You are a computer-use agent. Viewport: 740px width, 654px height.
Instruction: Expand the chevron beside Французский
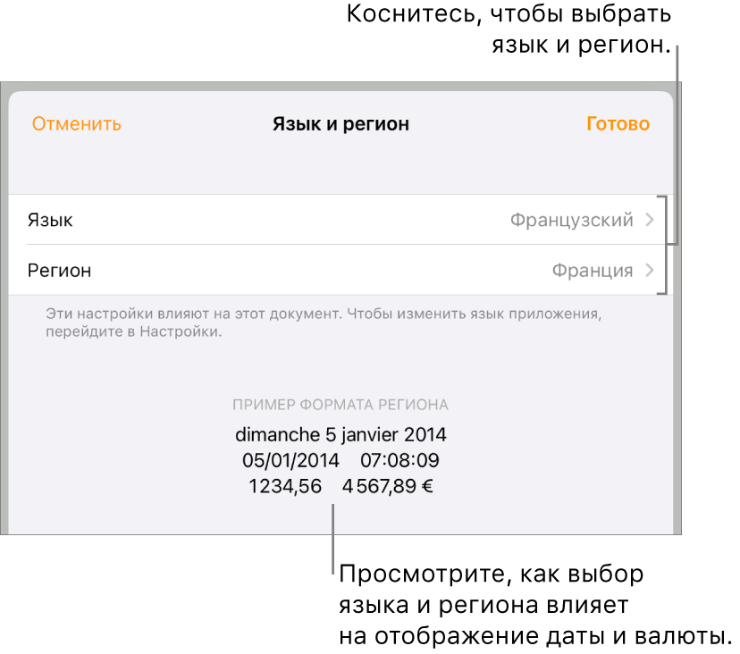[x=651, y=220]
